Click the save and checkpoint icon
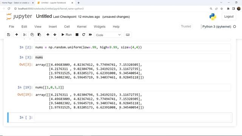This screenshot has width=242, height=136. pos(9,35)
